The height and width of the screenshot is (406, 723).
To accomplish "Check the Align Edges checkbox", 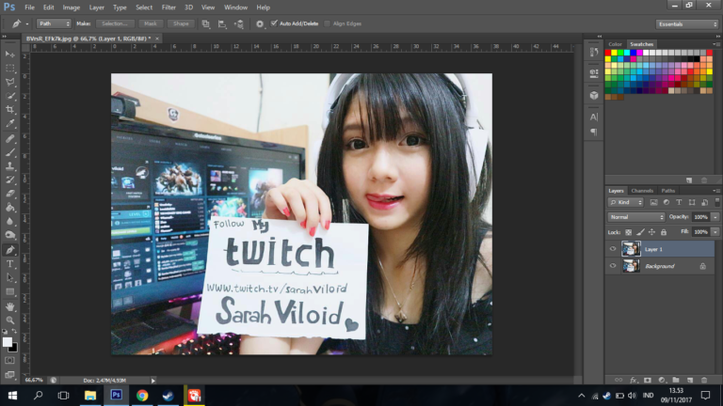I will click(327, 23).
